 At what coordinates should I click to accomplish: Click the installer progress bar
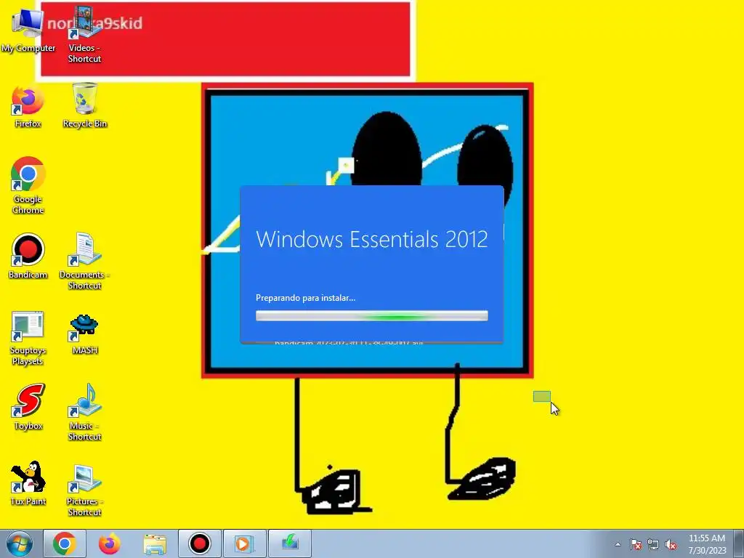[372, 316]
